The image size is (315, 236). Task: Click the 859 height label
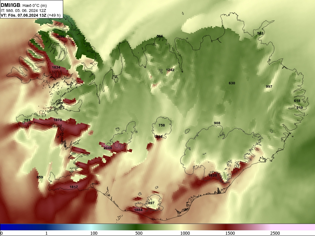tap(40, 177)
